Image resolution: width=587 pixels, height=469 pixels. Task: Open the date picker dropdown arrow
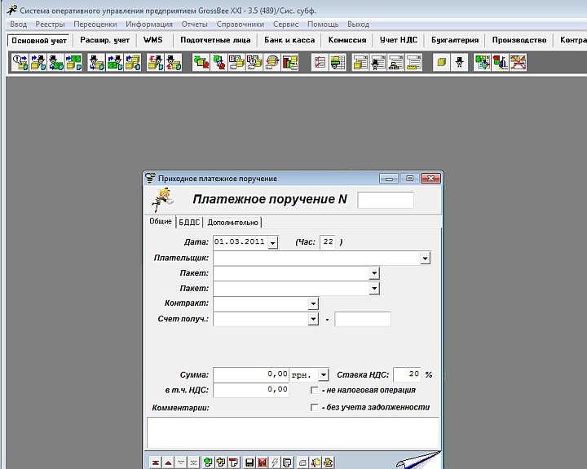pos(272,242)
